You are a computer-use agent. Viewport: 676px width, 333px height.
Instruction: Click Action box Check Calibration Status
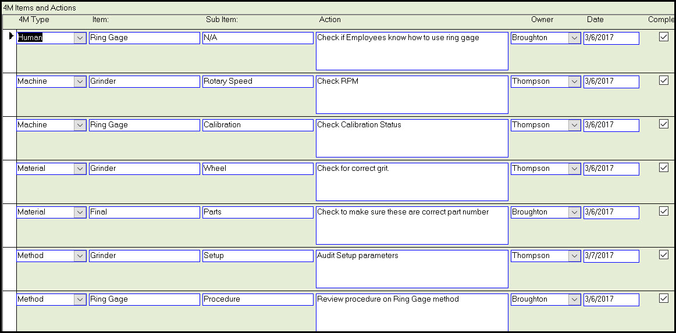pos(412,138)
